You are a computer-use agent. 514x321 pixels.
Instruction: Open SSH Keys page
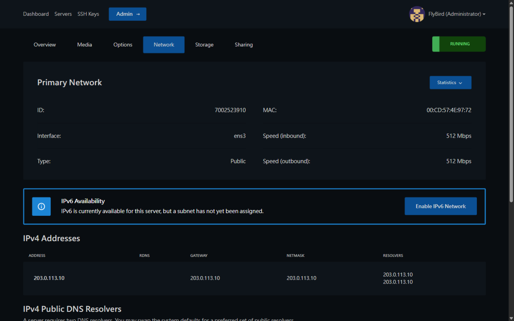click(x=88, y=14)
